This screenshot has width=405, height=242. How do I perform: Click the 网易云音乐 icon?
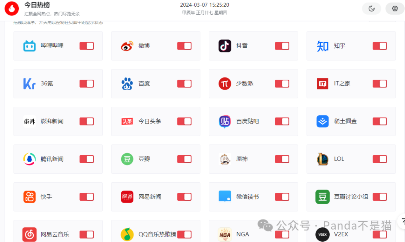pyautogui.click(x=30, y=234)
